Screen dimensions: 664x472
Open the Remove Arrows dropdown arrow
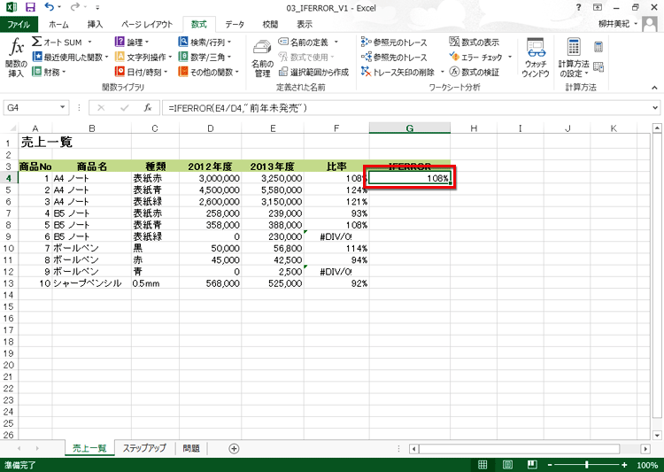(442, 72)
